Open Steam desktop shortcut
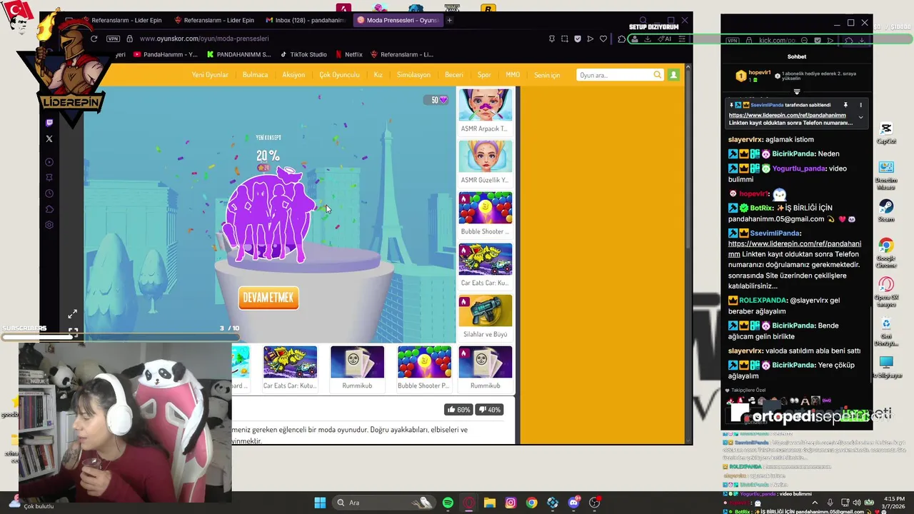 (x=886, y=211)
